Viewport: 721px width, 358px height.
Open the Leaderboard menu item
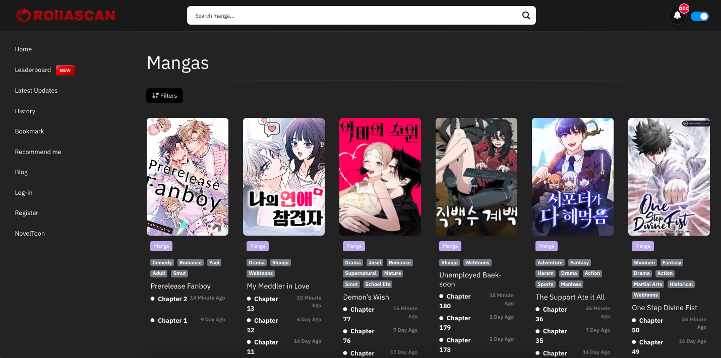click(x=33, y=70)
